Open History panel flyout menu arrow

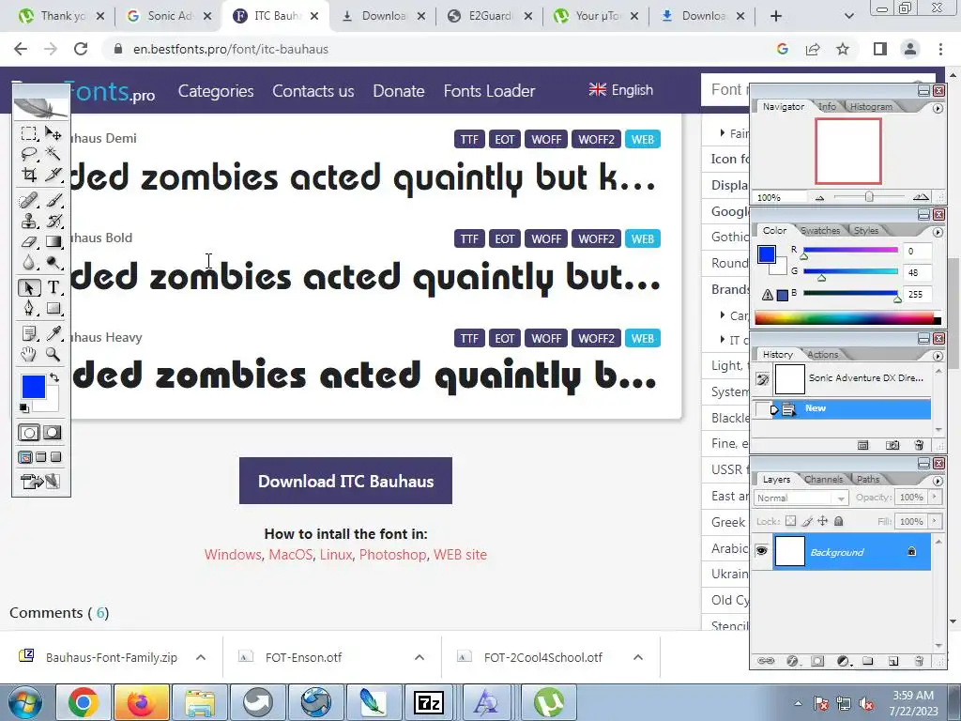click(938, 356)
